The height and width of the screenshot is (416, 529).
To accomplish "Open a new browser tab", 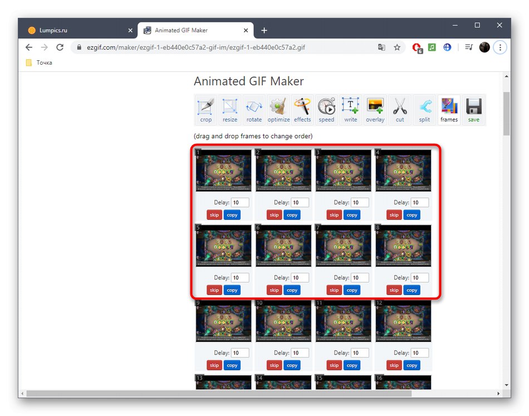I will (x=264, y=31).
